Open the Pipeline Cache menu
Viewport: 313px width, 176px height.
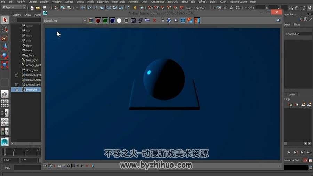pyautogui.click(x=238, y=2)
